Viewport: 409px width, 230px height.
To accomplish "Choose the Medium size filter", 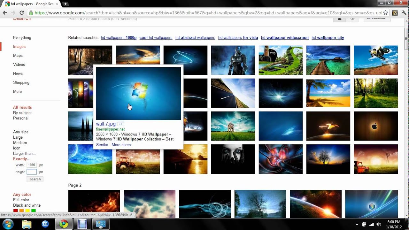I will click(x=20, y=143).
